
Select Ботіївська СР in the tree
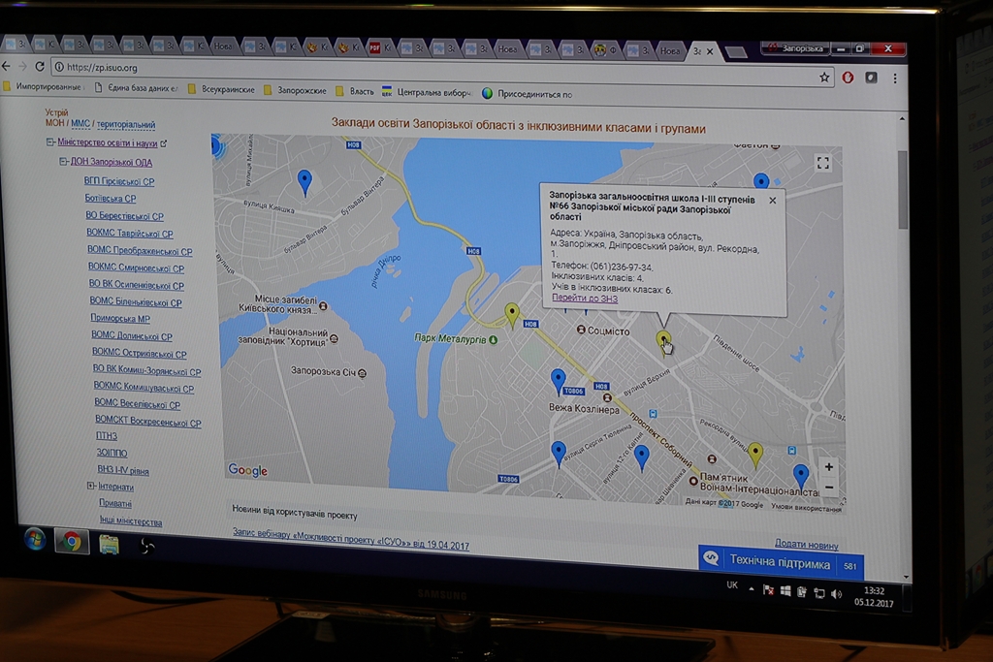click(111, 198)
